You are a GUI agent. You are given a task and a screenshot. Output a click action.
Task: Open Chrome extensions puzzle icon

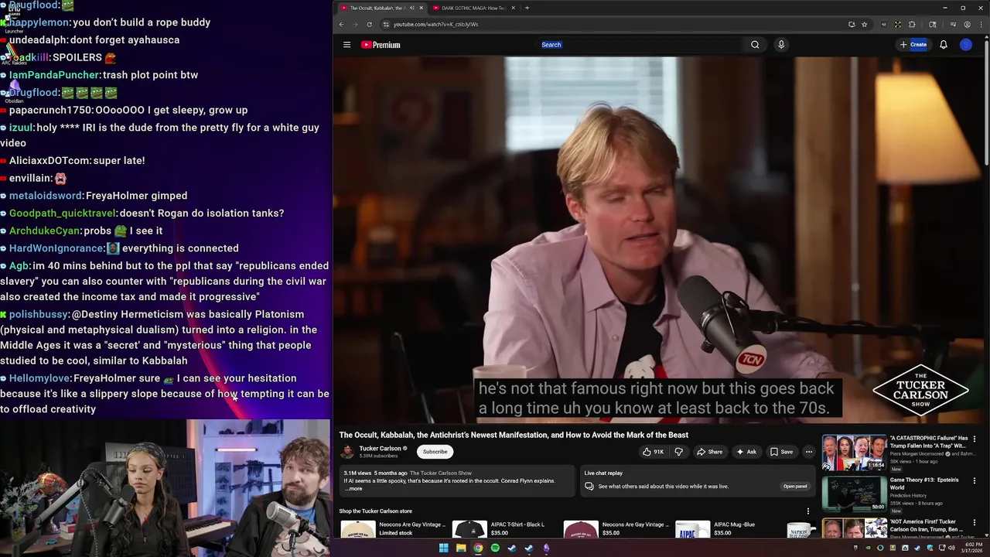click(x=912, y=24)
